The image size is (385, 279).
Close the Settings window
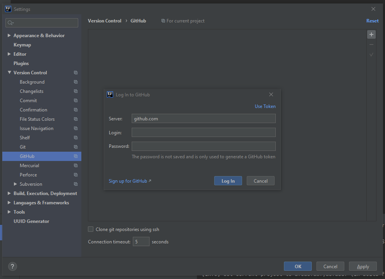point(373,9)
